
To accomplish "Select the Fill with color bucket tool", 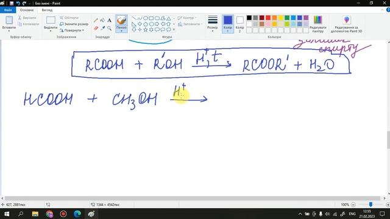I will pyautogui.click(x=102, y=20).
